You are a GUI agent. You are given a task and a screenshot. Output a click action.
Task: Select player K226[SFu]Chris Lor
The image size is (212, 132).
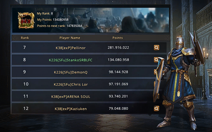point(71,84)
